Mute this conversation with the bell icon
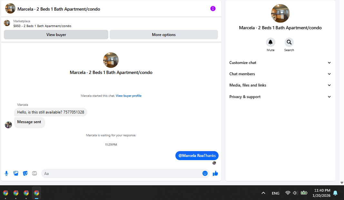 (270, 42)
